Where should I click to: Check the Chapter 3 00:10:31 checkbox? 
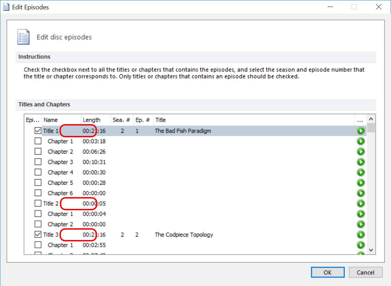(38, 162)
